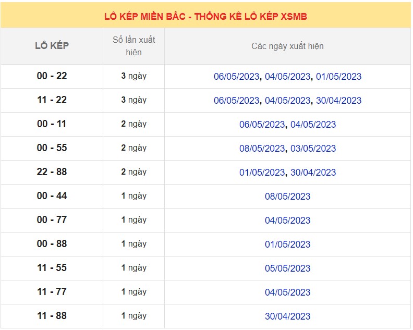413x330 pixels.
Task: Open the 06/05/2023 link in row 11 - 22
Action: pyautogui.click(x=236, y=101)
